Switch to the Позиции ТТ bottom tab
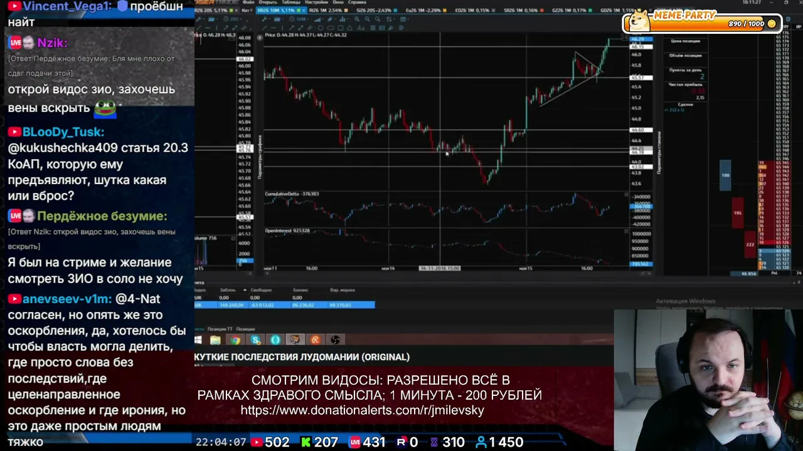The image size is (803, 451). coord(220,329)
